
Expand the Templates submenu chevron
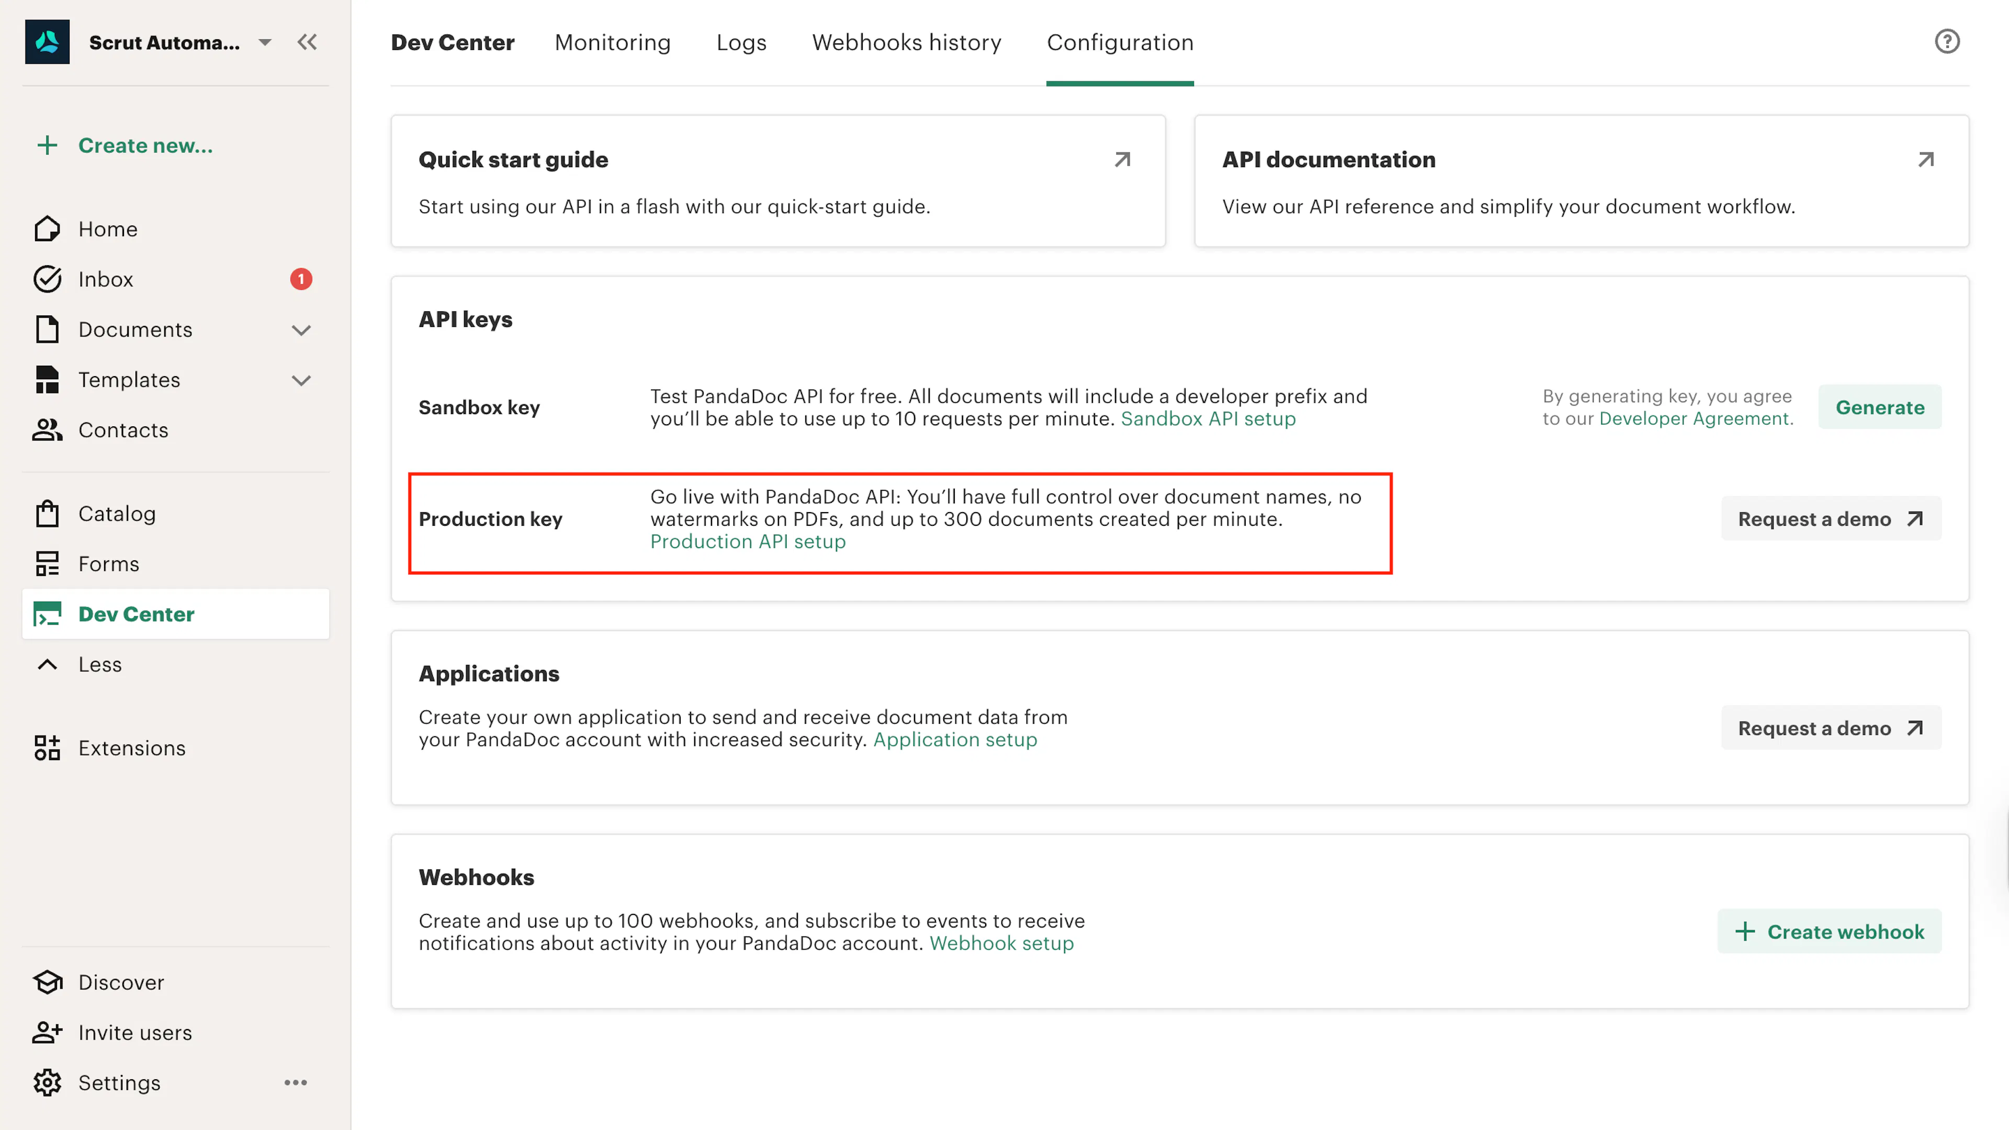(301, 380)
